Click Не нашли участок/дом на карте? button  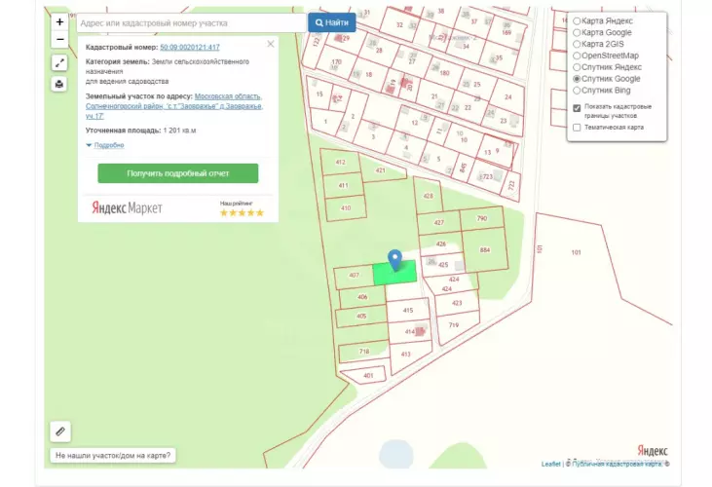coord(113,455)
